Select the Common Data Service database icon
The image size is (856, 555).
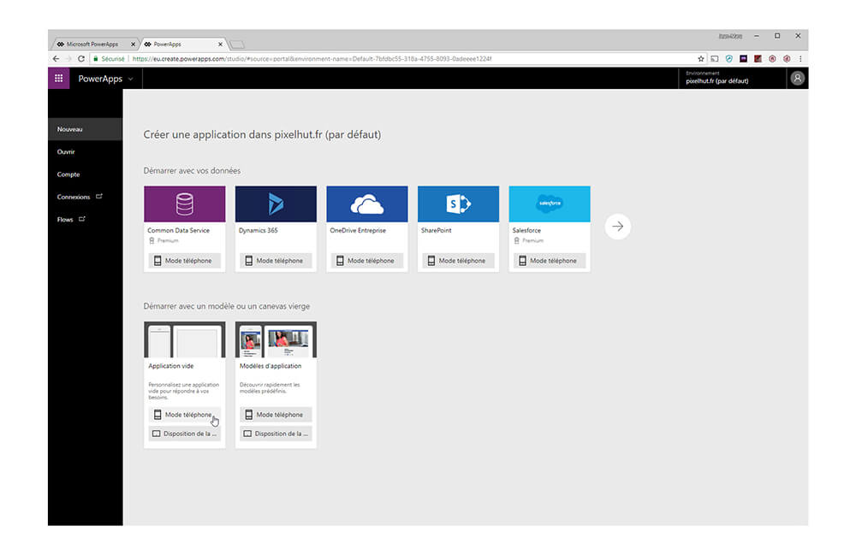(x=185, y=204)
